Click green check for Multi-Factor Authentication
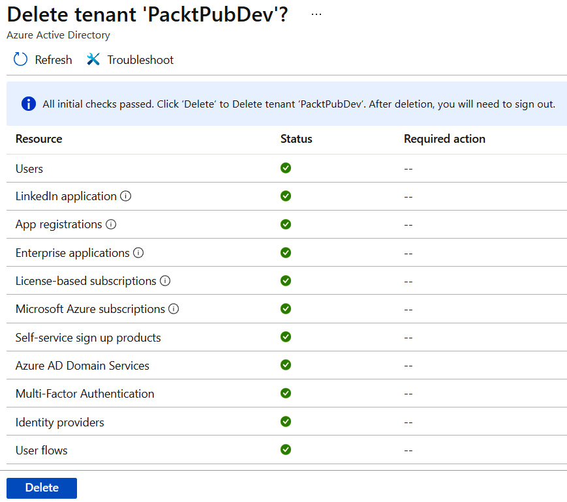 (286, 393)
